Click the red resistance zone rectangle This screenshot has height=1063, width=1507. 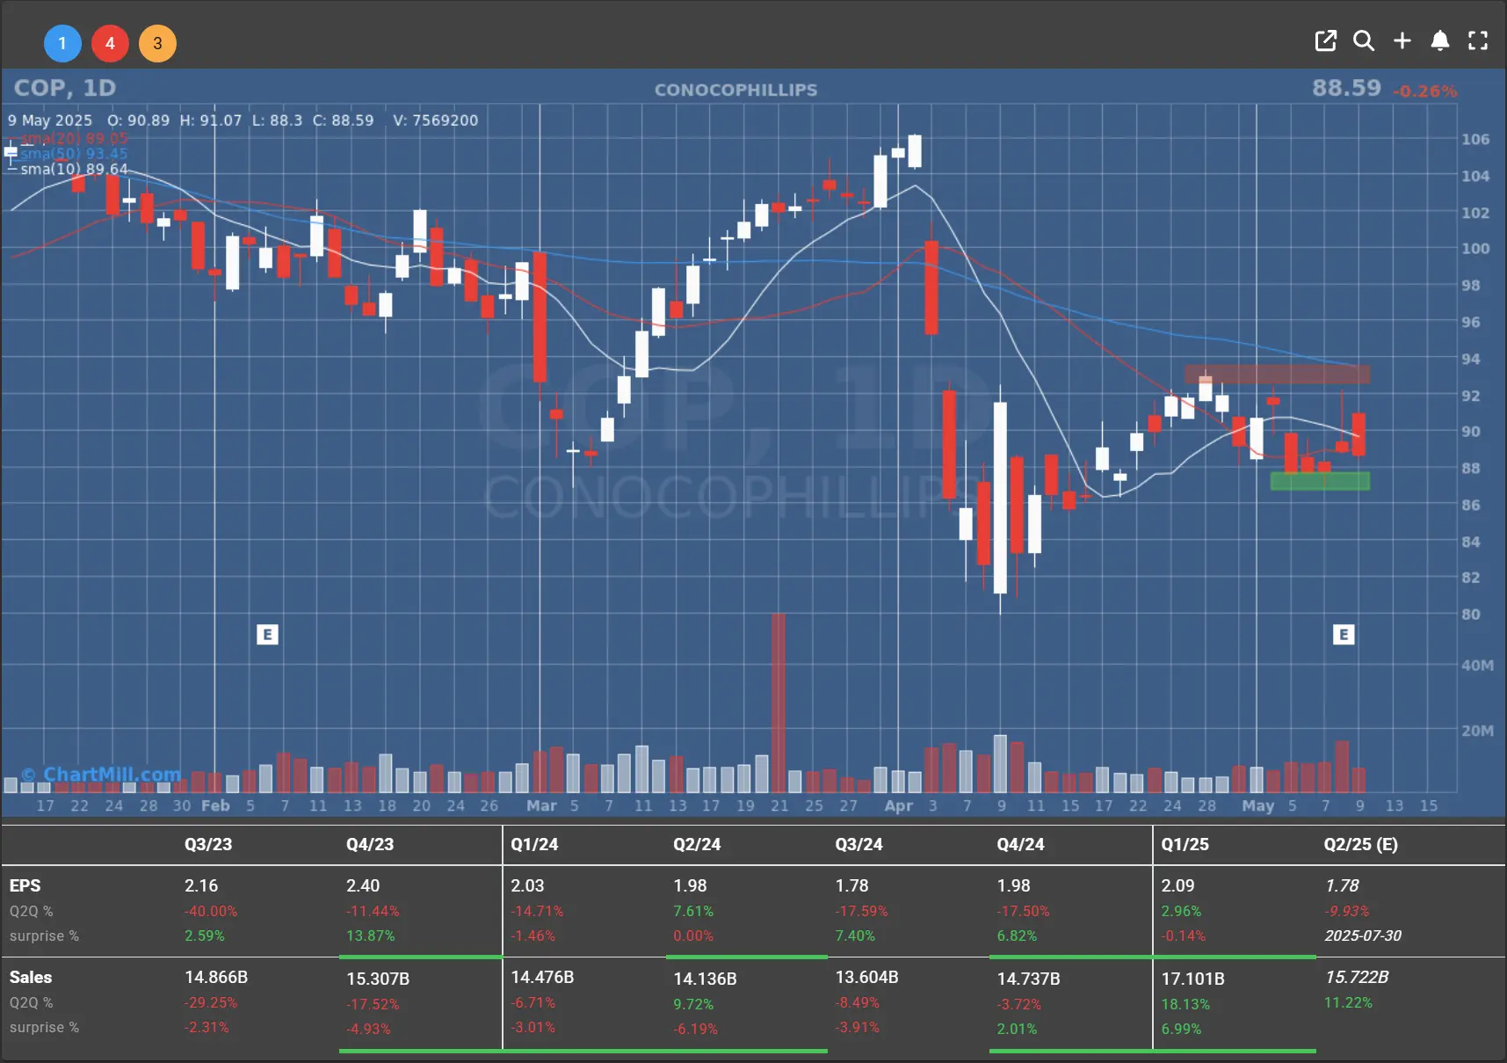(1277, 375)
